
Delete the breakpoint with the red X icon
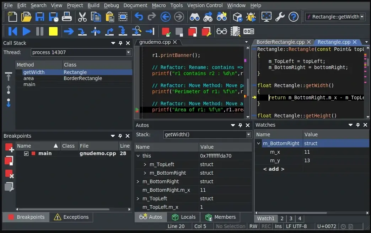point(10,174)
